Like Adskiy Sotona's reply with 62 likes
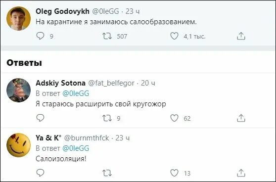The width and height of the screenshot is (276, 182). (174, 118)
